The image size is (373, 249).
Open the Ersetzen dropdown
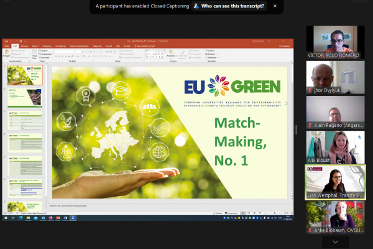211,54
